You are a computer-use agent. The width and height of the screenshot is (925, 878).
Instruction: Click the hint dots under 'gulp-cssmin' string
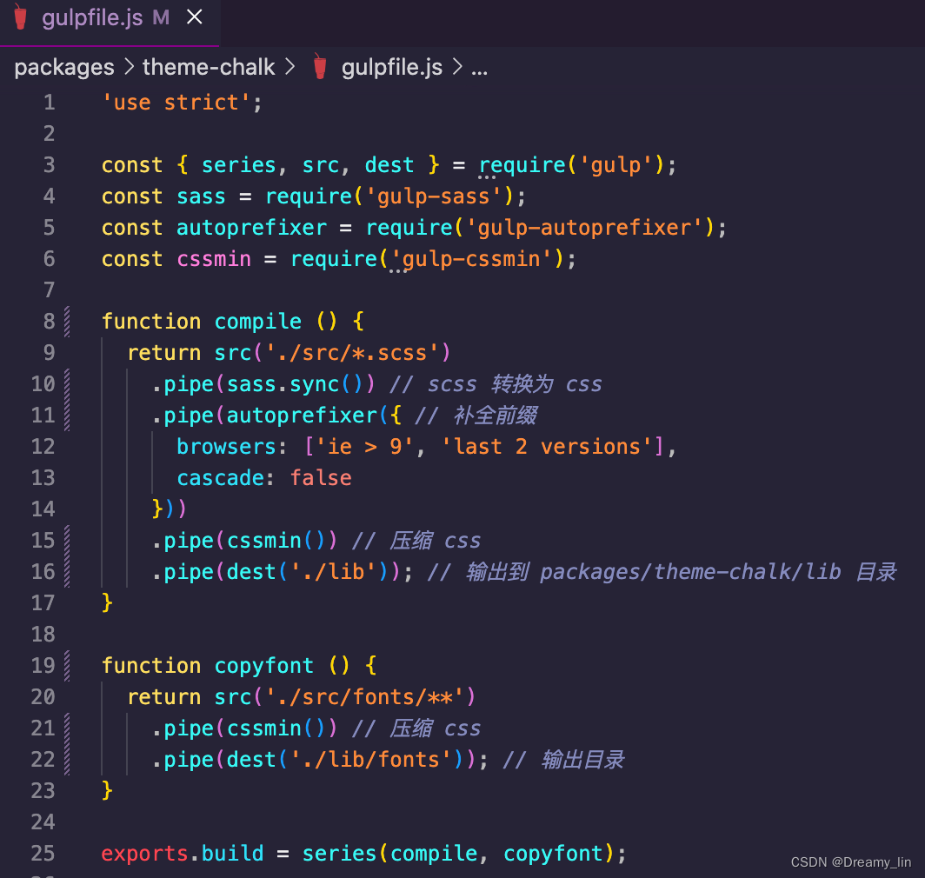pos(398,271)
